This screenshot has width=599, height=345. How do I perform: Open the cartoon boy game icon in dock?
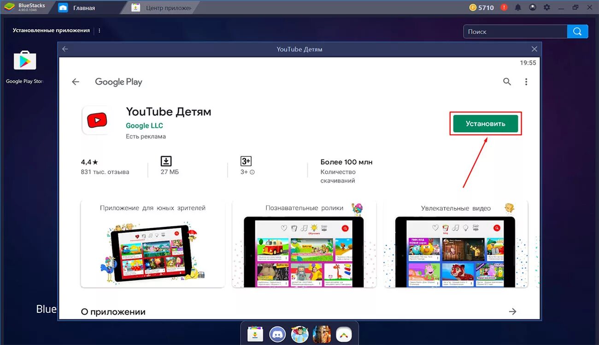pos(299,334)
